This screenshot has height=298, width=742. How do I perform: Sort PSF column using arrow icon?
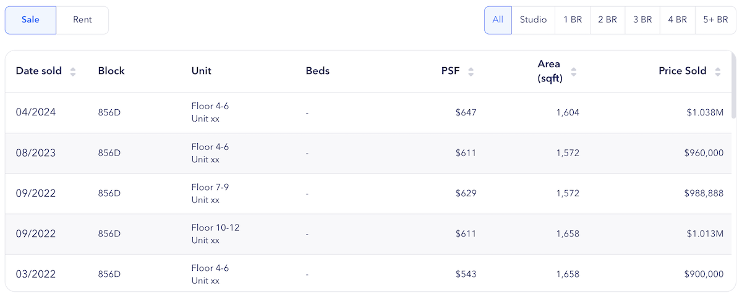471,72
